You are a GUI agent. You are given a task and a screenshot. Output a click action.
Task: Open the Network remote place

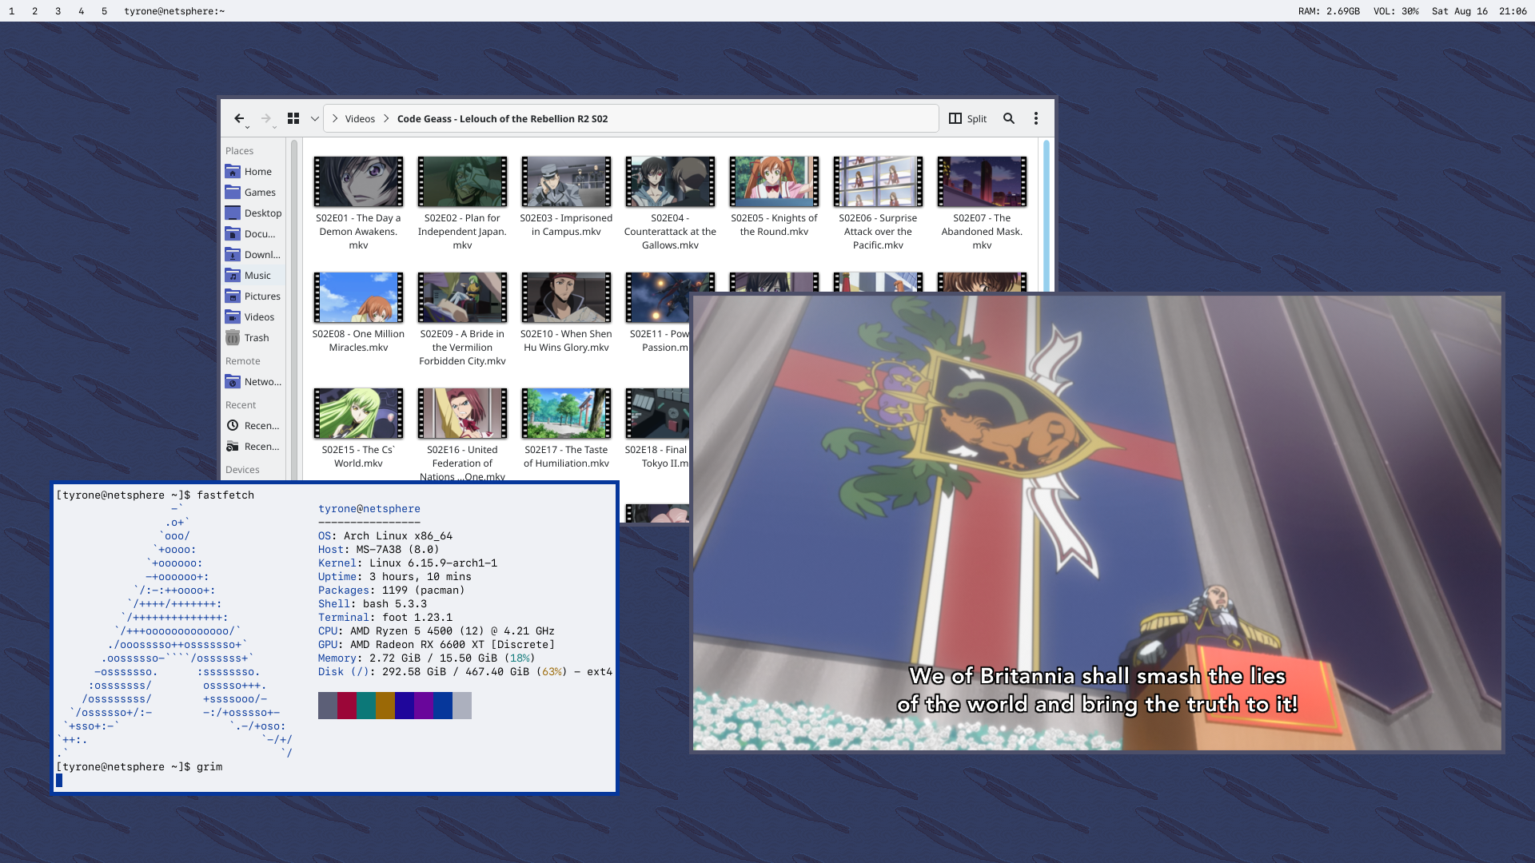click(x=261, y=382)
